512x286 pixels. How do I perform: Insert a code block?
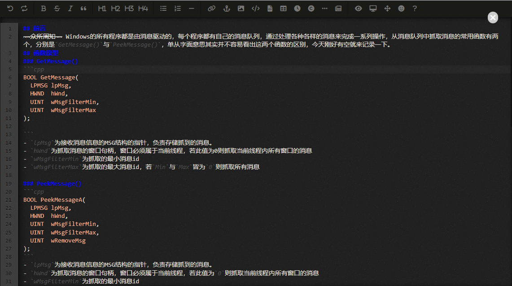pos(256,8)
